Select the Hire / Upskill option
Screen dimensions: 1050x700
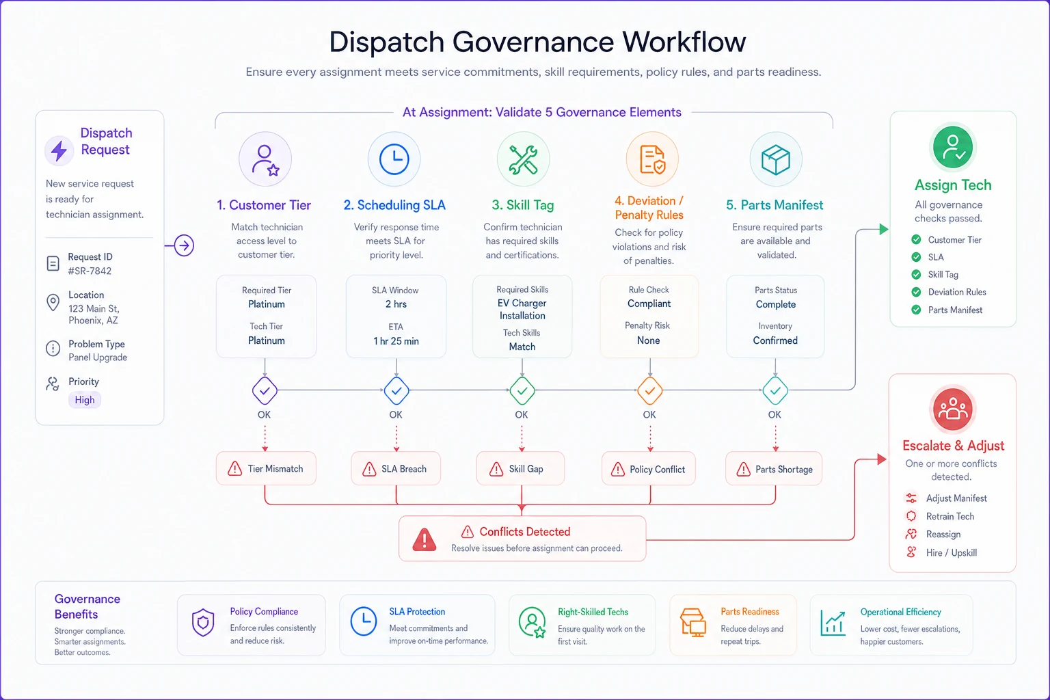click(941, 552)
